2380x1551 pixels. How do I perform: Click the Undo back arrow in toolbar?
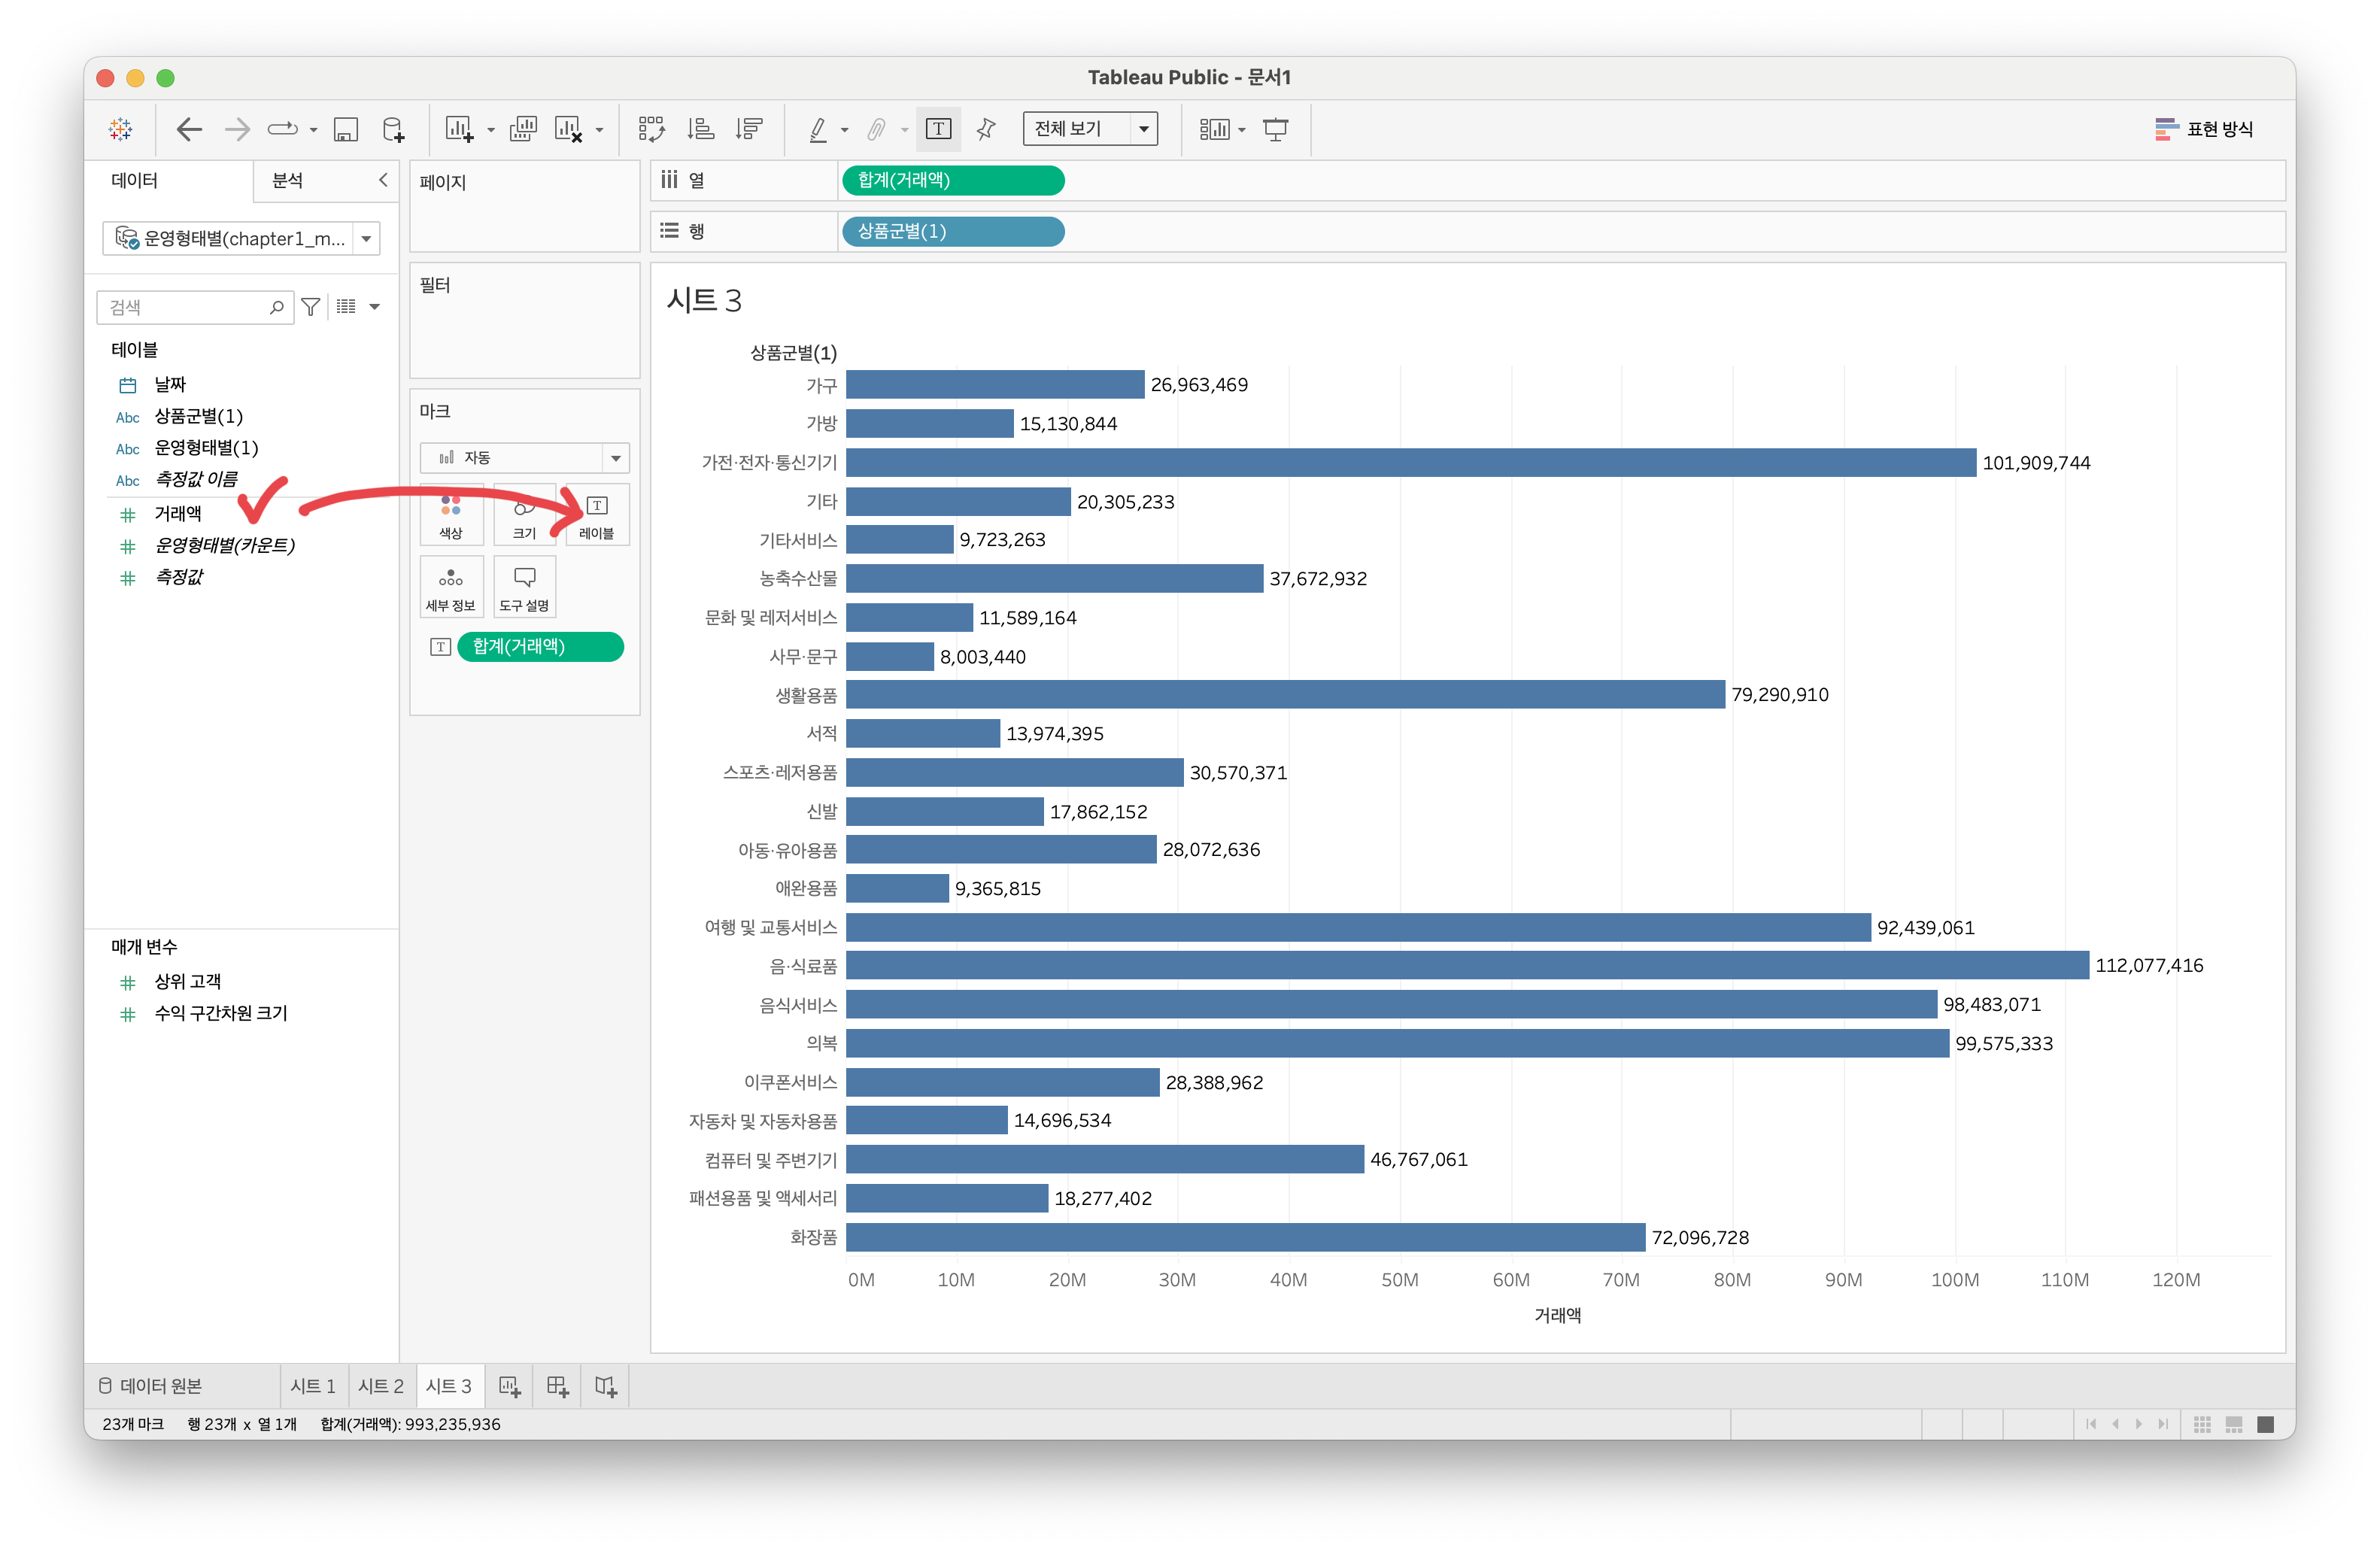(189, 129)
